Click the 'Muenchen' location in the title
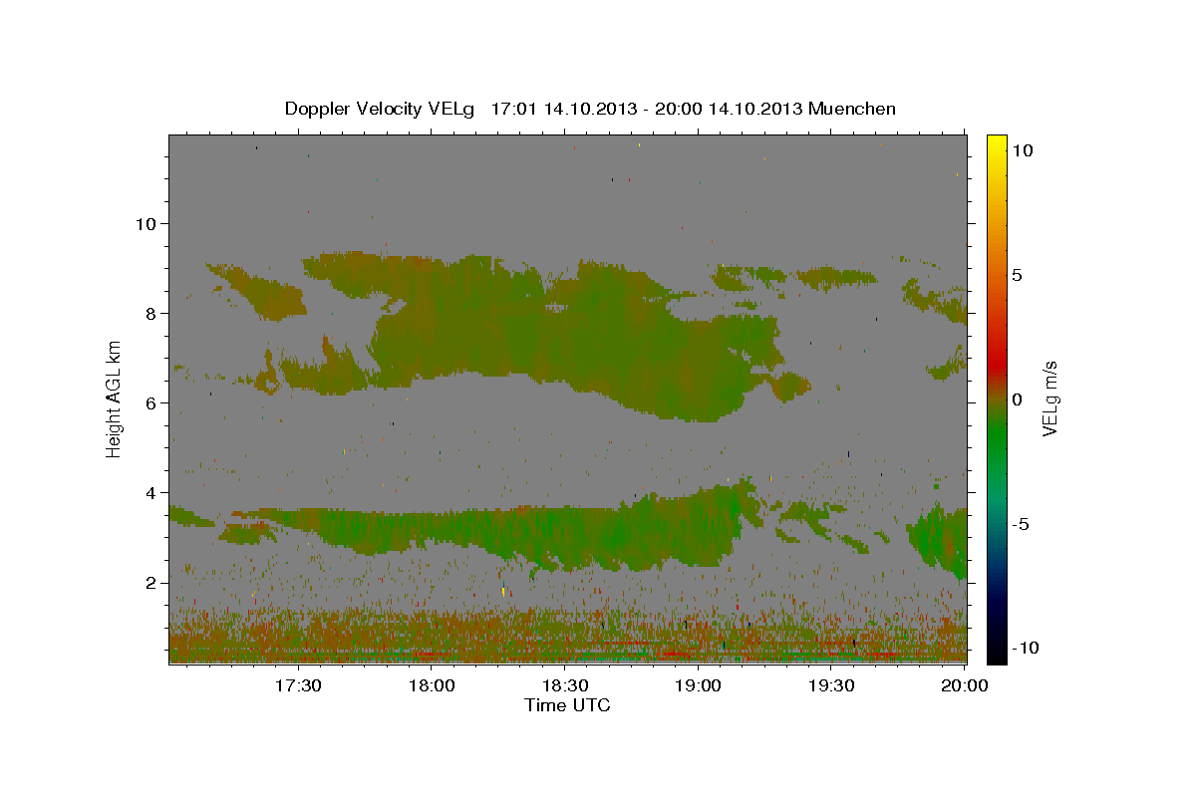This screenshot has height=797, width=1196. coord(852,109)
